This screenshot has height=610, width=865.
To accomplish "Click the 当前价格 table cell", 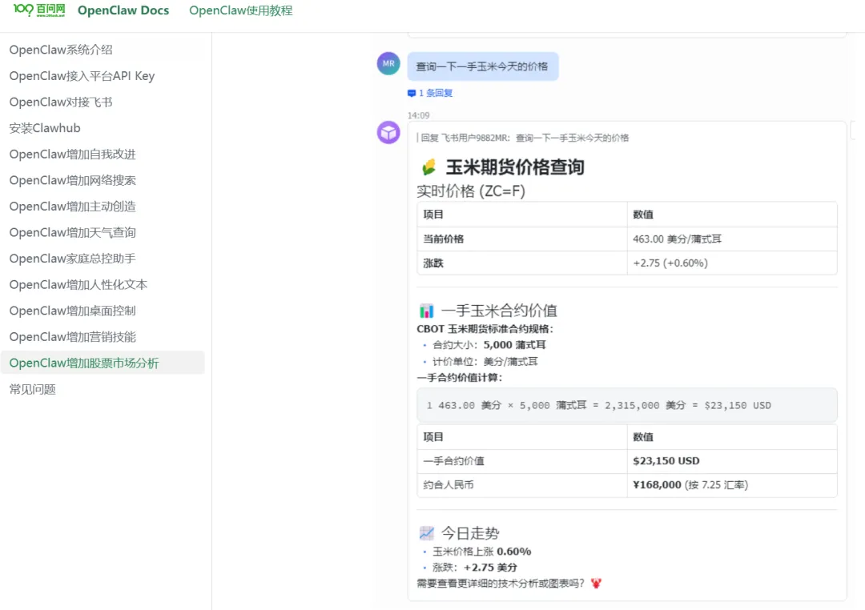I will 522,239.
